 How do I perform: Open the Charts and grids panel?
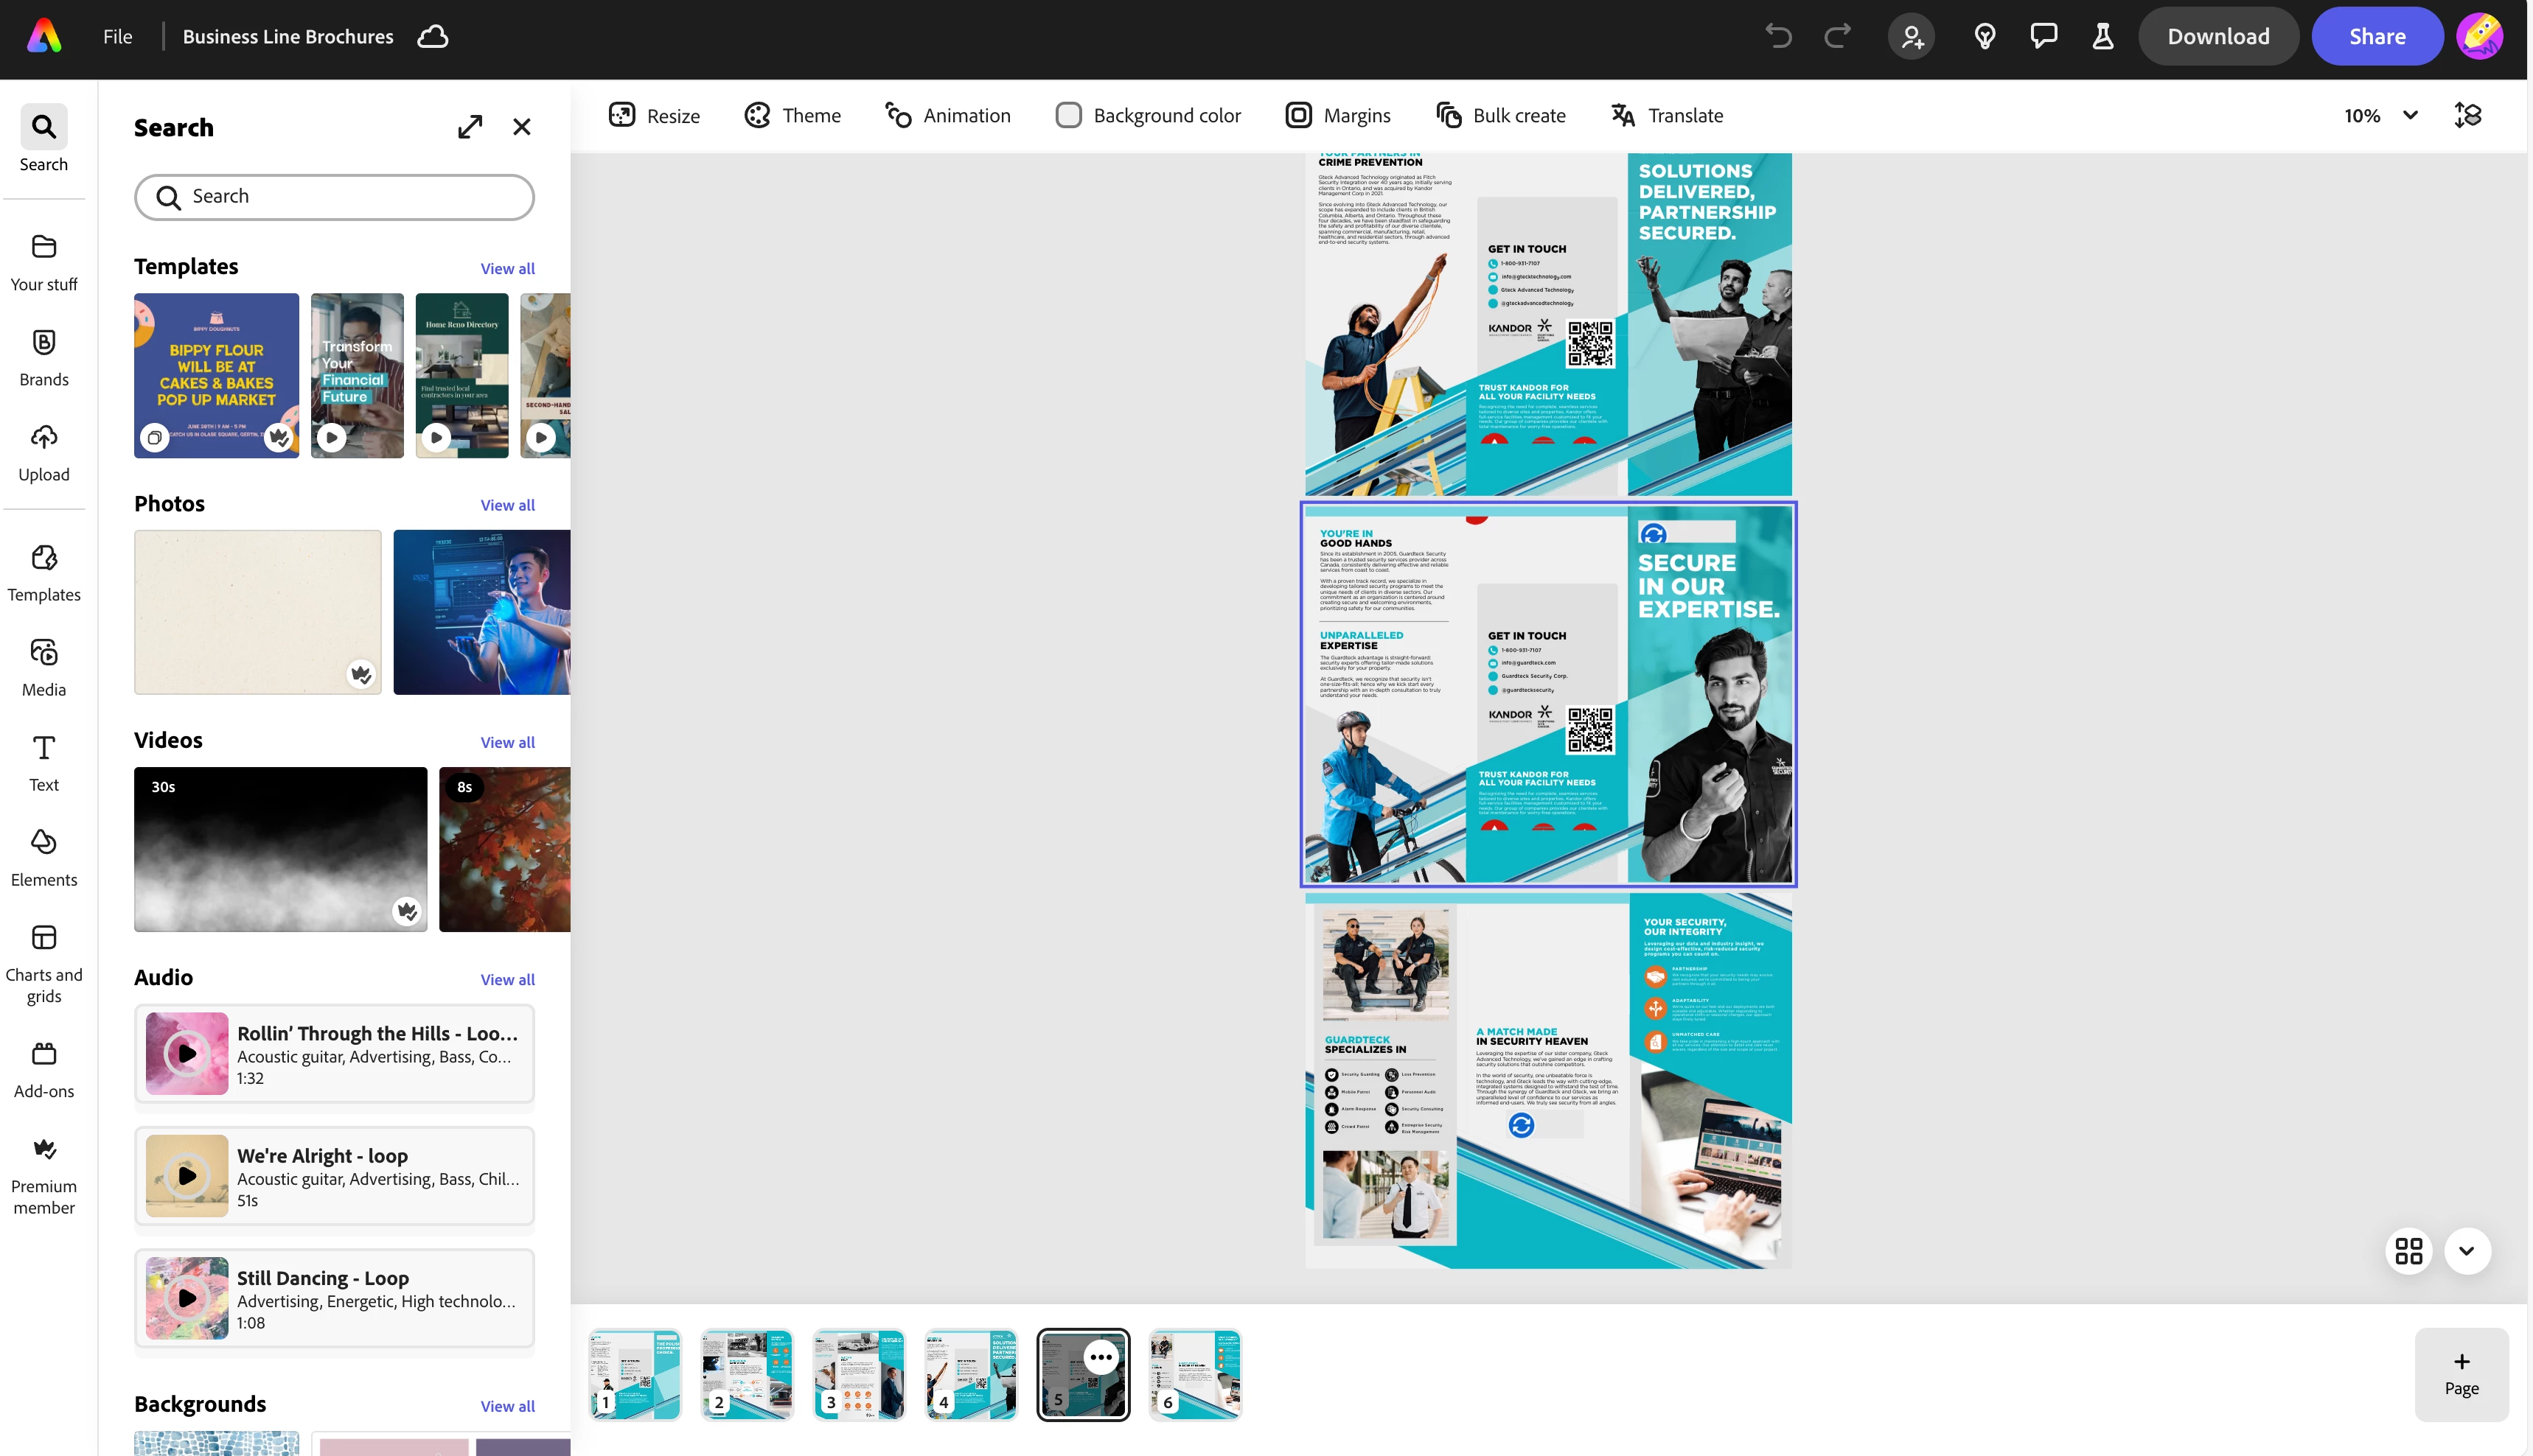coord(43,963)
